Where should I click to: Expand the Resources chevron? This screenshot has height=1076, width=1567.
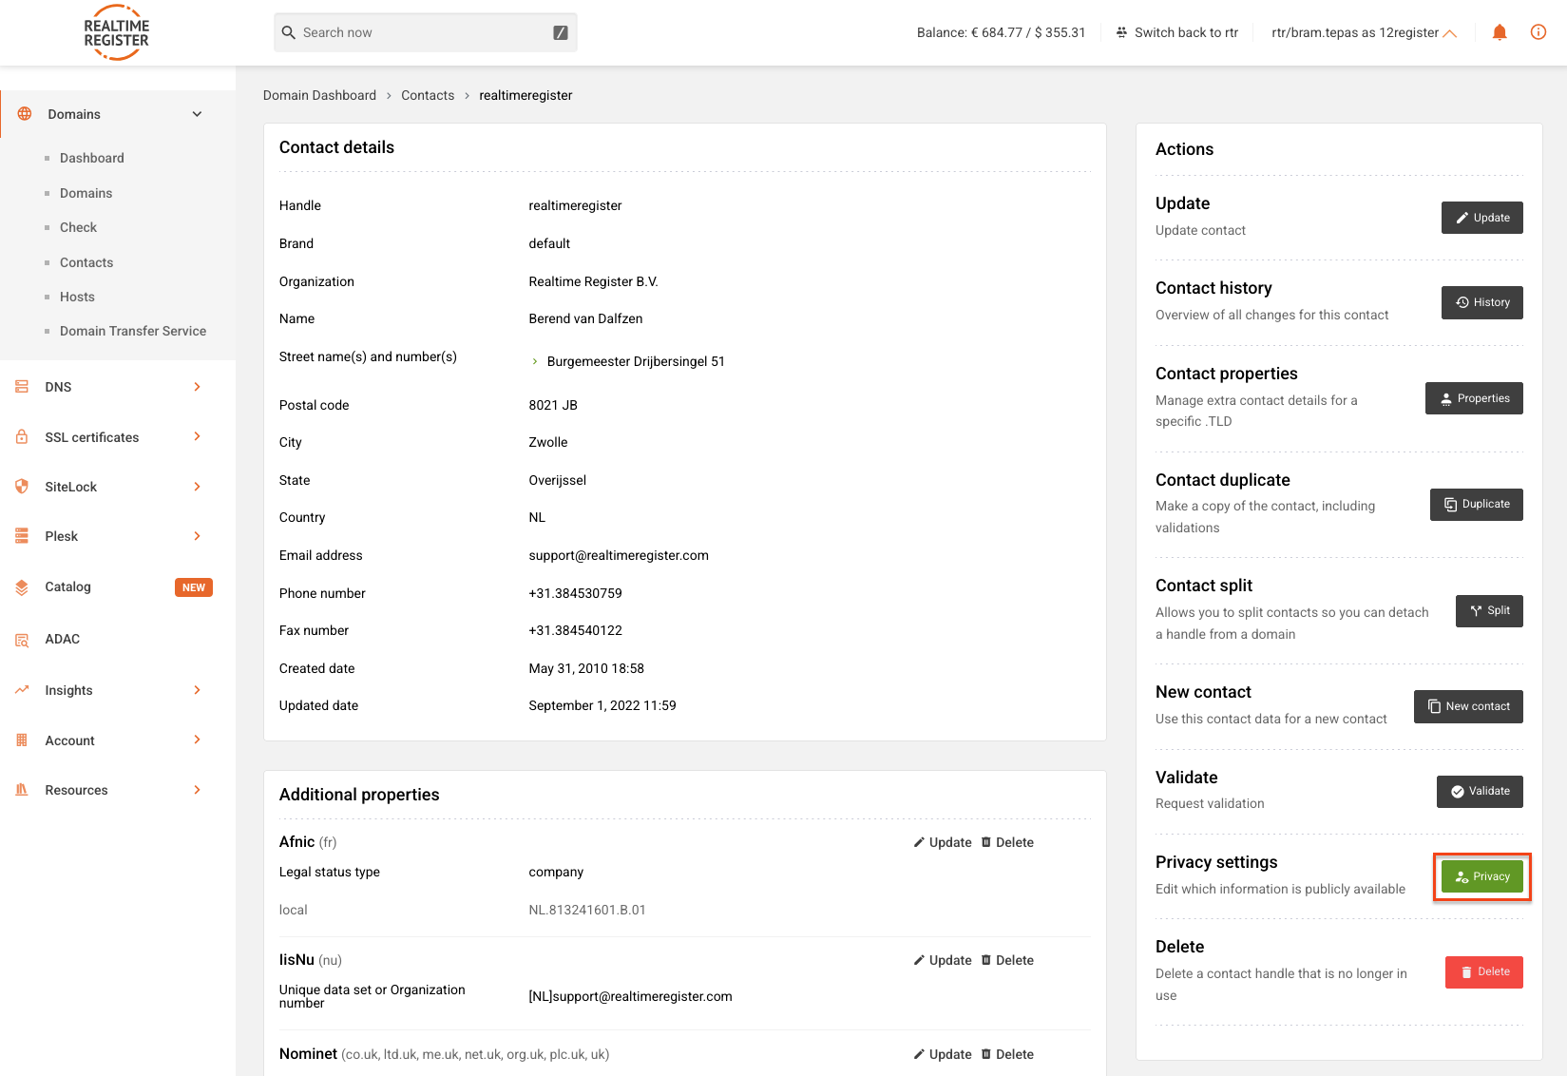click(x=198, y=790)
